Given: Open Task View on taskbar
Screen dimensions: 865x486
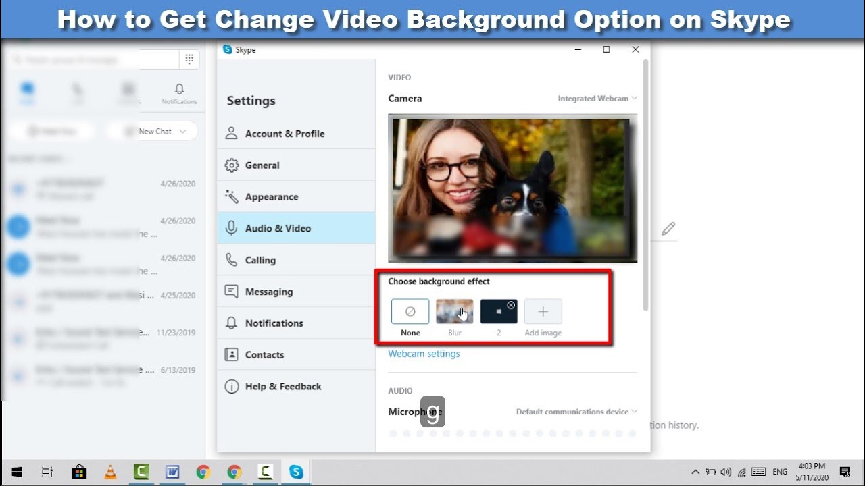Looking at the screenshot, I should tap(47, 473).
